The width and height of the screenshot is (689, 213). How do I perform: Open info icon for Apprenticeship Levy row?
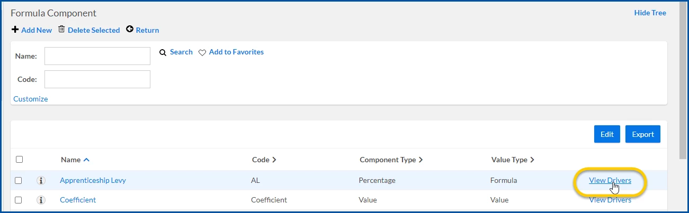41,181
